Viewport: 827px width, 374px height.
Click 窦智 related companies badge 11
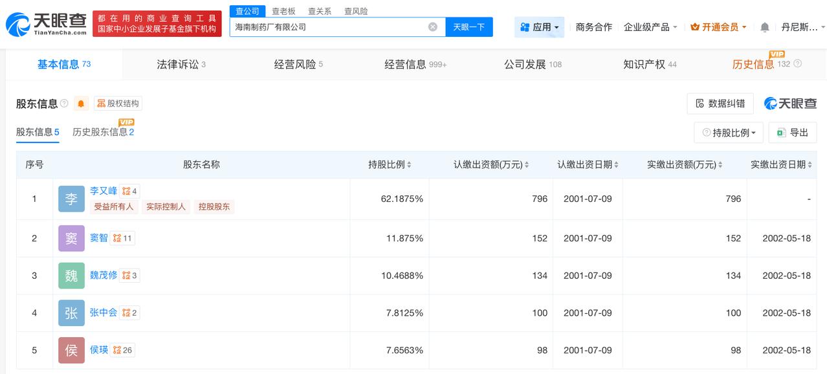click(x=122, y=238)
